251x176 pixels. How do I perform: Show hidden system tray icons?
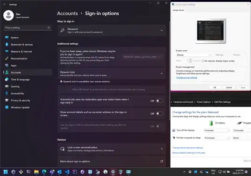[184, 172]
